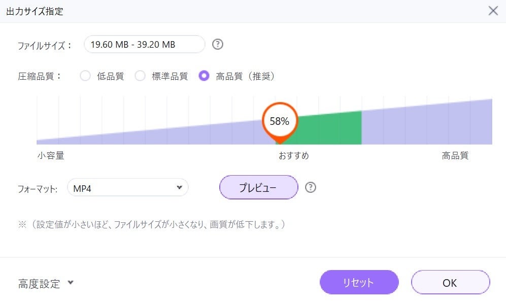Image resolution: width=506 pixels, height=302 pixels.
Task: Open the MP4 format dropdown
Action: click(127, 188)
